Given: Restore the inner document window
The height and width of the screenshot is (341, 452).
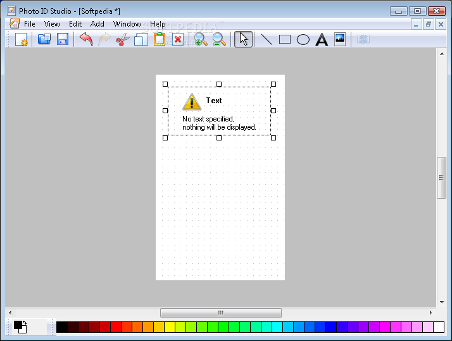Looking at the screenshot, I should pos(429,24).
